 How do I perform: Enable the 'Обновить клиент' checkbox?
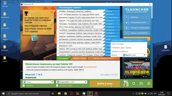[x=57, y=86]
